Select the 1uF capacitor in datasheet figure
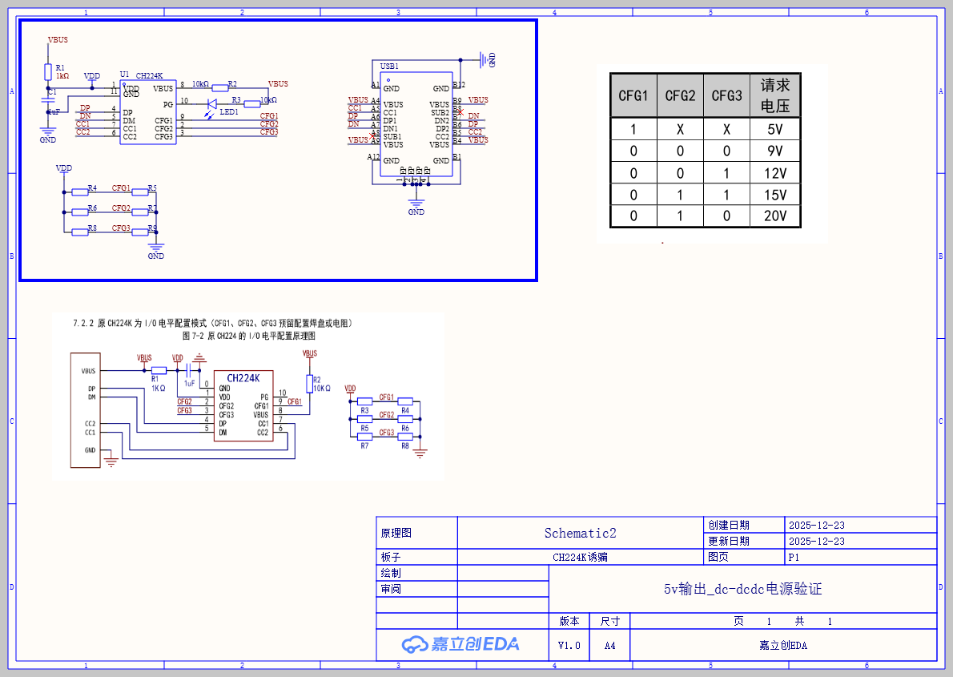The height and width of the screenshot is (677, 953). [190, 370]
